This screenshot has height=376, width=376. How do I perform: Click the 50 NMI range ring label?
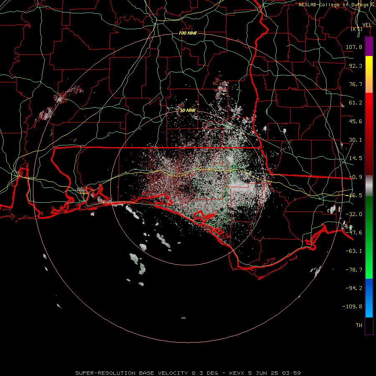pos(188,111)
